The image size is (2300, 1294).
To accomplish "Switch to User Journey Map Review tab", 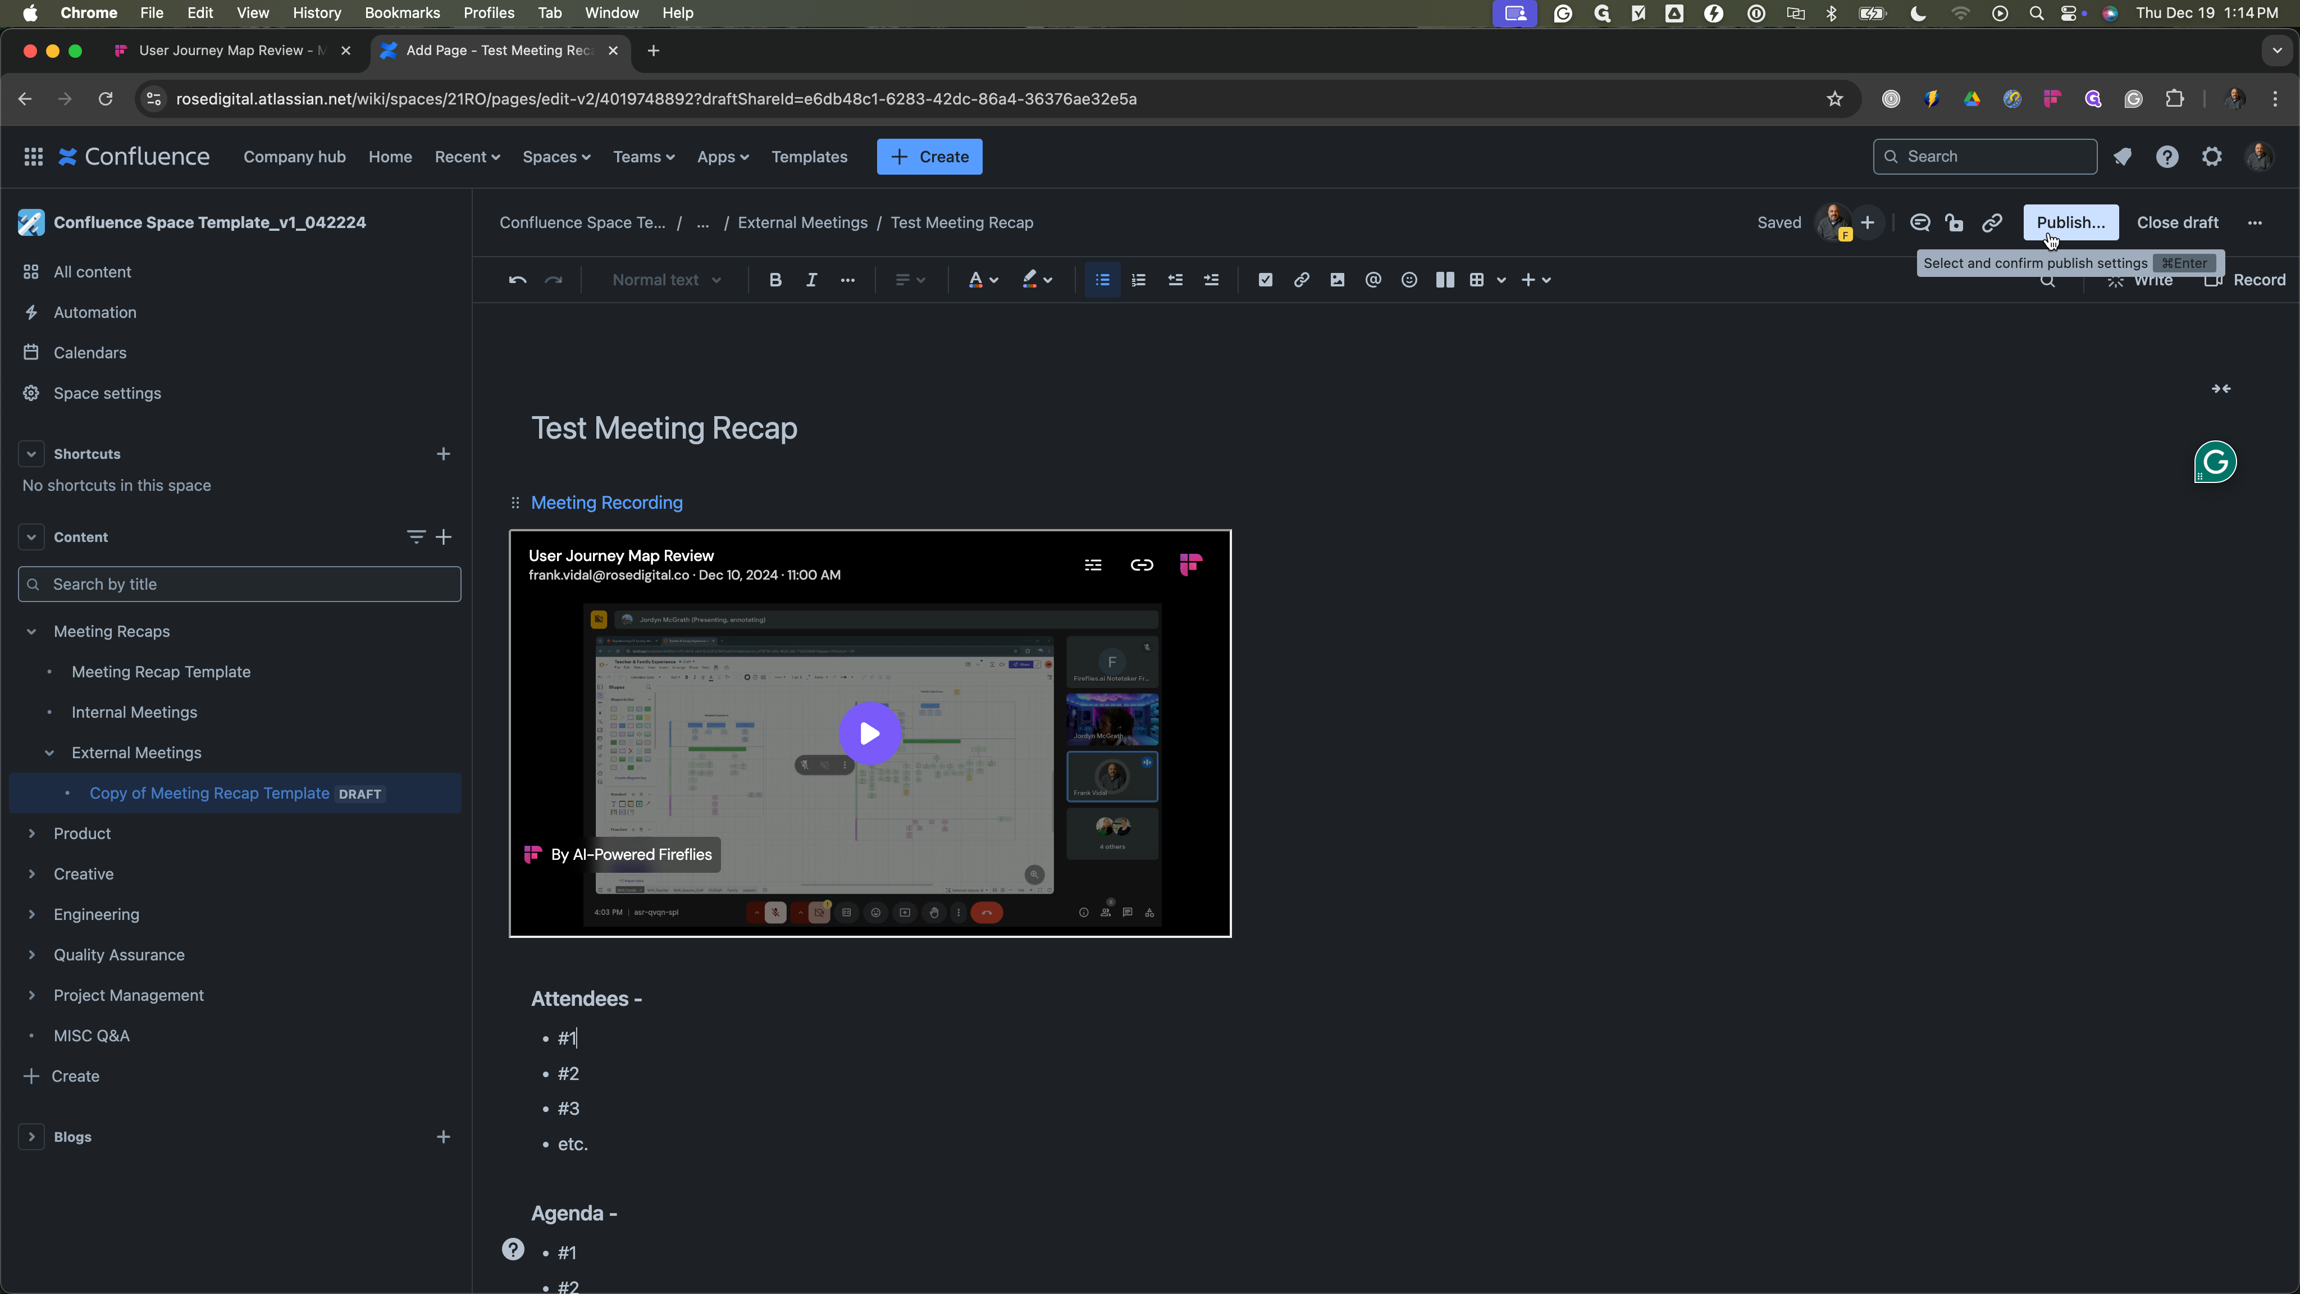I will (x=232, y=51).
